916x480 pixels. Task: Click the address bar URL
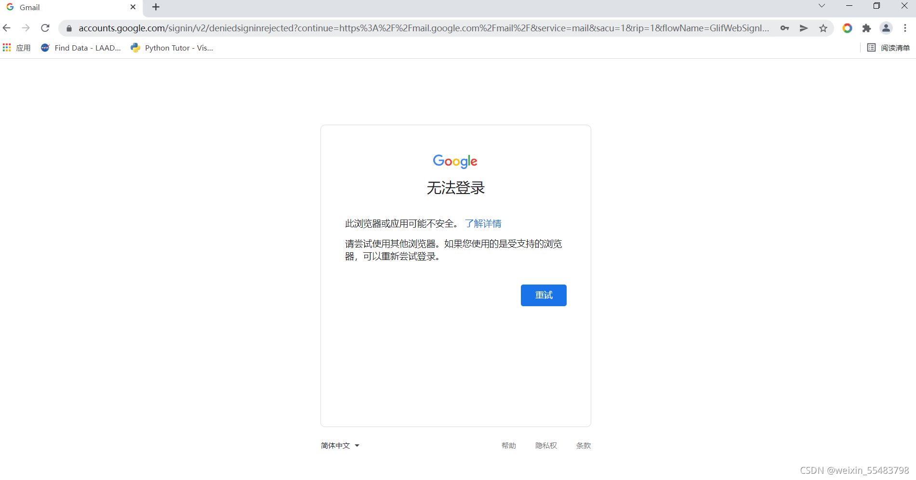[x=424, y=28]
